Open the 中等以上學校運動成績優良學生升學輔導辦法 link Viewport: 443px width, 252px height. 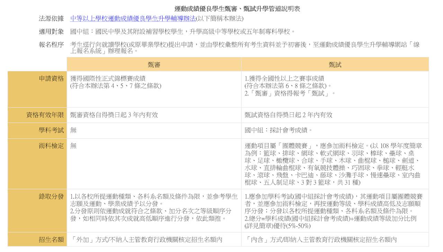[133, 19]
